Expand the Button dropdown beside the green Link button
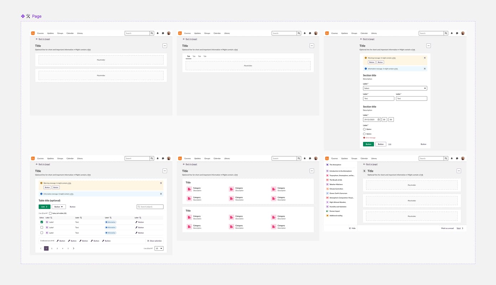 point(59,207)
